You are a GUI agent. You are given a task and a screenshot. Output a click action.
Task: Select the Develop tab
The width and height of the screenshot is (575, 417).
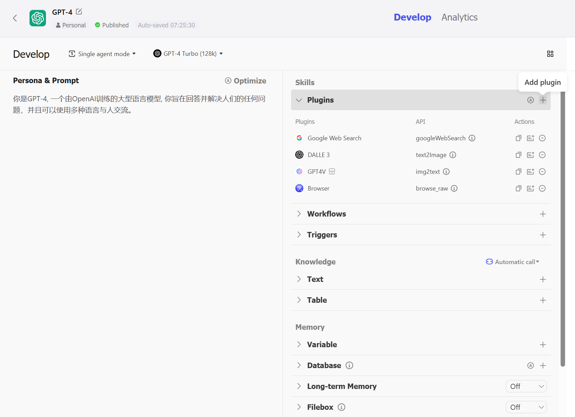click(x=412, y=17)
